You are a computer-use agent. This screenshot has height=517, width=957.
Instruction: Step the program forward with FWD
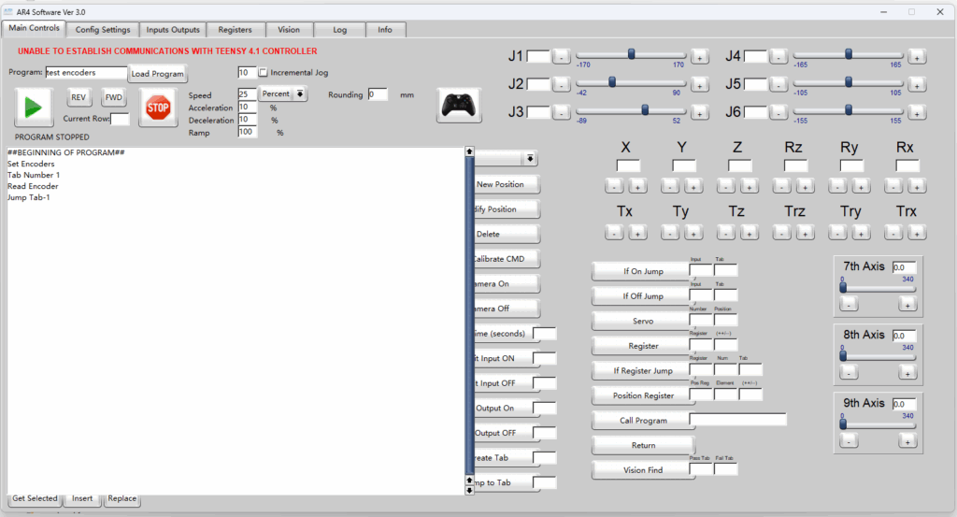[113, 97]
